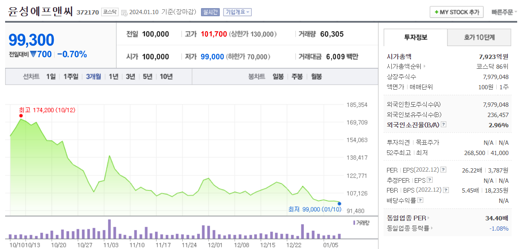Click the 저가 value 99,000

coord(212,57)
